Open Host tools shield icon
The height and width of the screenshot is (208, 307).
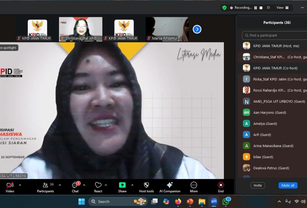[x=146, y=185]
